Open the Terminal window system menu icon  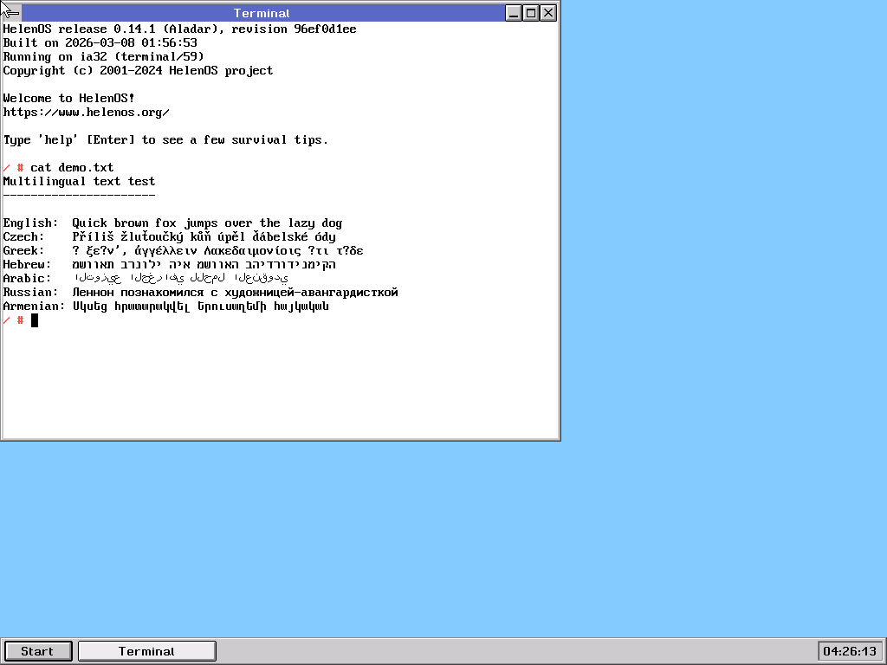(12, 13)
